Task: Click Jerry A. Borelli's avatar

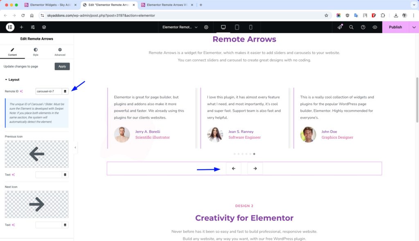Action: (x=122, y=134)
